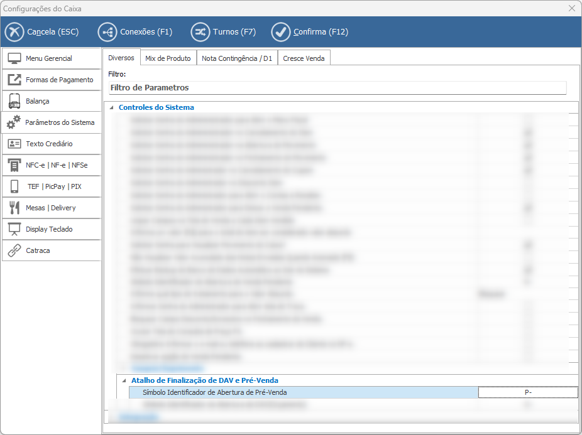Click the Conexões share icon
Image resolution: width=582 pixels, height=435 pixels.
tap(107, 32)
